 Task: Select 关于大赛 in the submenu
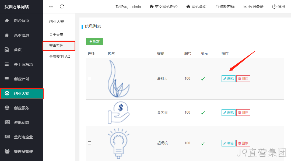(x=56, y=35)
